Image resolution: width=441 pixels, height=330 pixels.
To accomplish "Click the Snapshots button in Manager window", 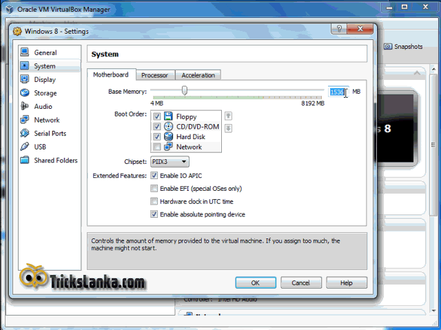I will (404, 46).
